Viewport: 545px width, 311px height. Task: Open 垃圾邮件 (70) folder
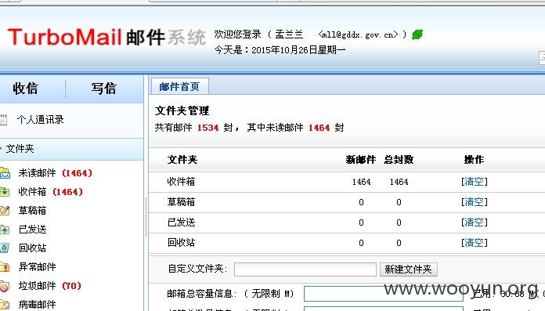click(49, 286)
